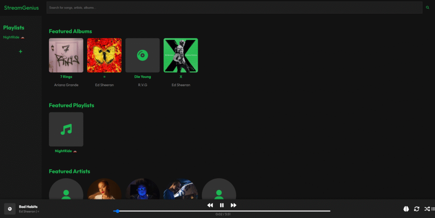Screen dimensions: 435x218
Task: Open the yellow butterfly album cover
Action: pos(104,55)
